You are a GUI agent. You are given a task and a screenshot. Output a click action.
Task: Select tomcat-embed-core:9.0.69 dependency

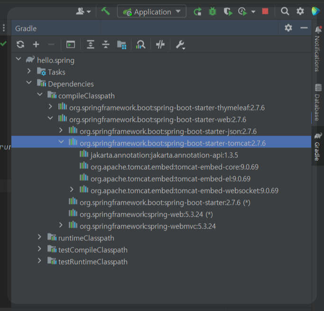175,167
